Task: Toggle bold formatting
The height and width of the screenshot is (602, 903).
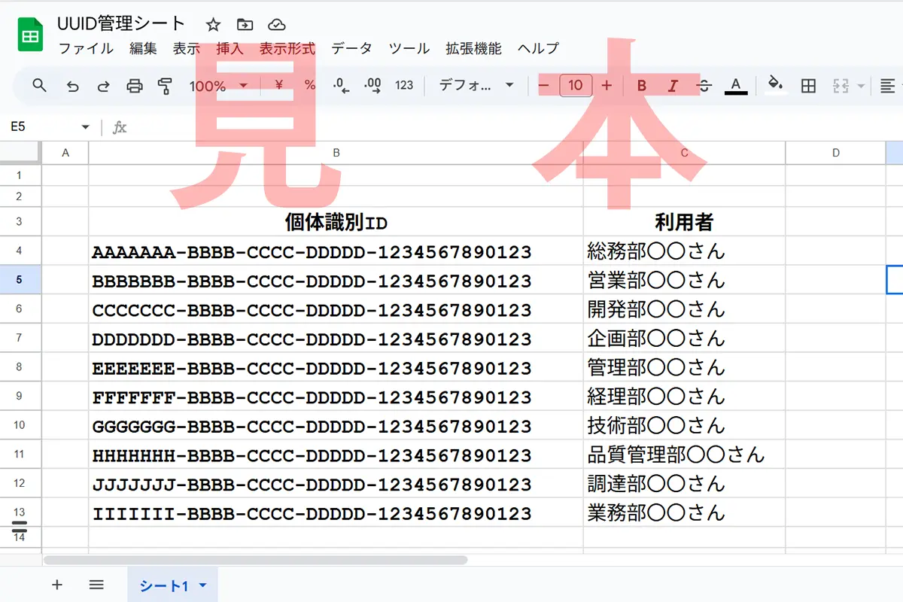Action: point(642,86)
